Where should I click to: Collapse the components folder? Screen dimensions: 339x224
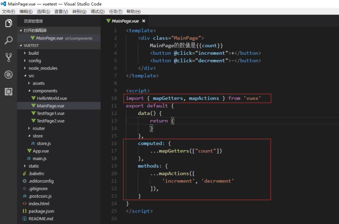pyautogui.click(x=29, y=91)
